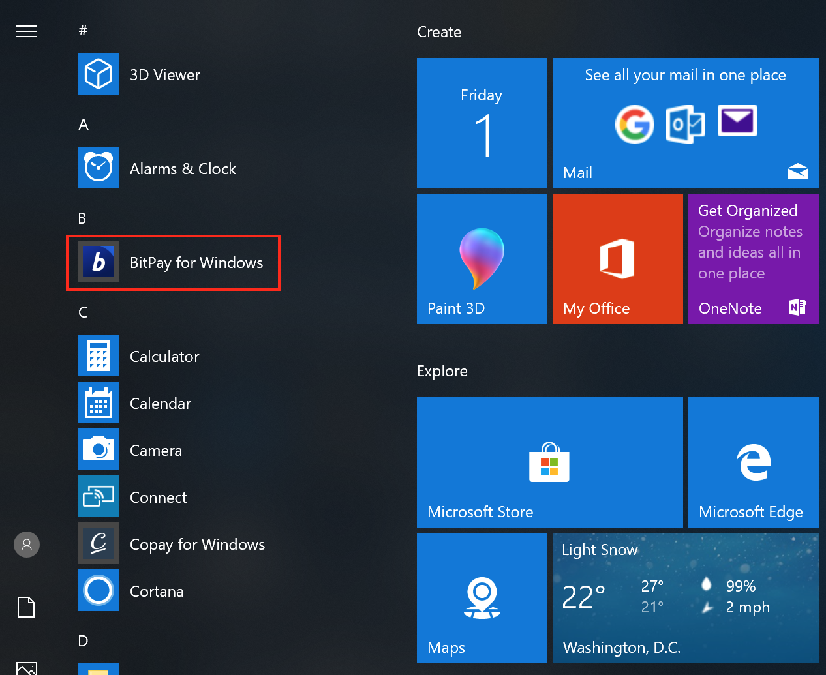Click 'Copay for Windows' label
The height and width of the screenshot is (675, 826).
tap(198, 545)
